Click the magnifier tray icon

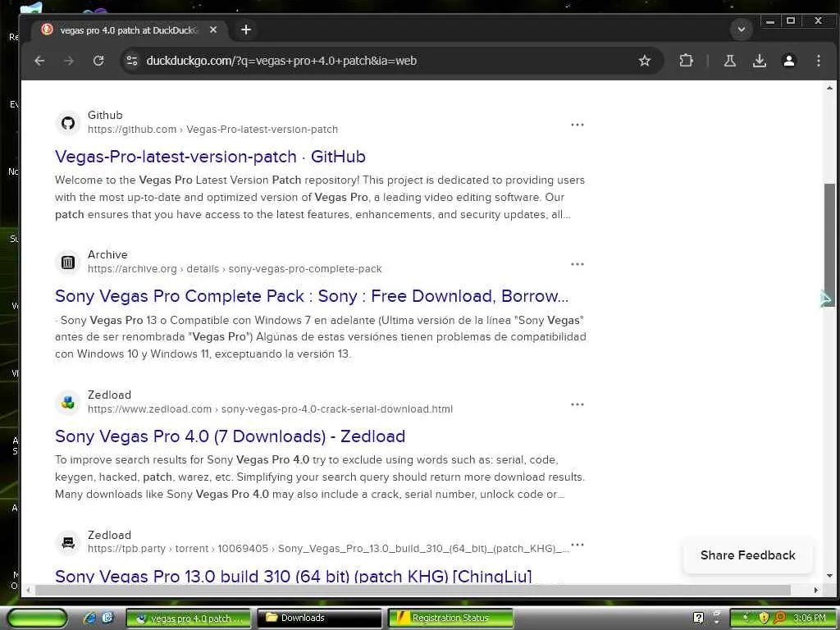click(779, 618)
